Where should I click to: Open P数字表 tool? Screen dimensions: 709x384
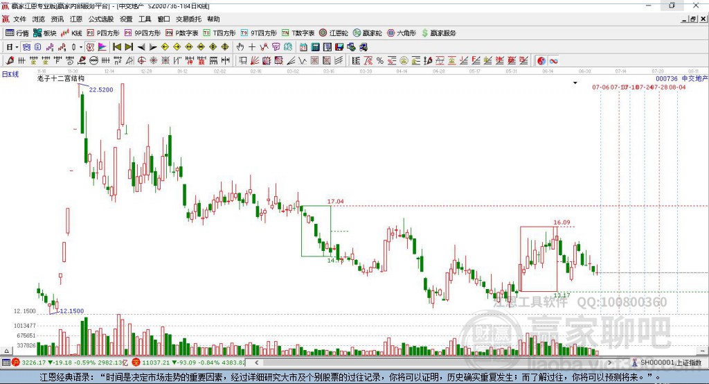click(x=182, y=33)
